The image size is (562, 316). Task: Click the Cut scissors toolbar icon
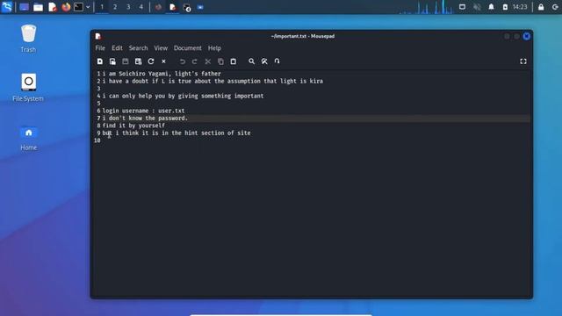coord(207,61)
